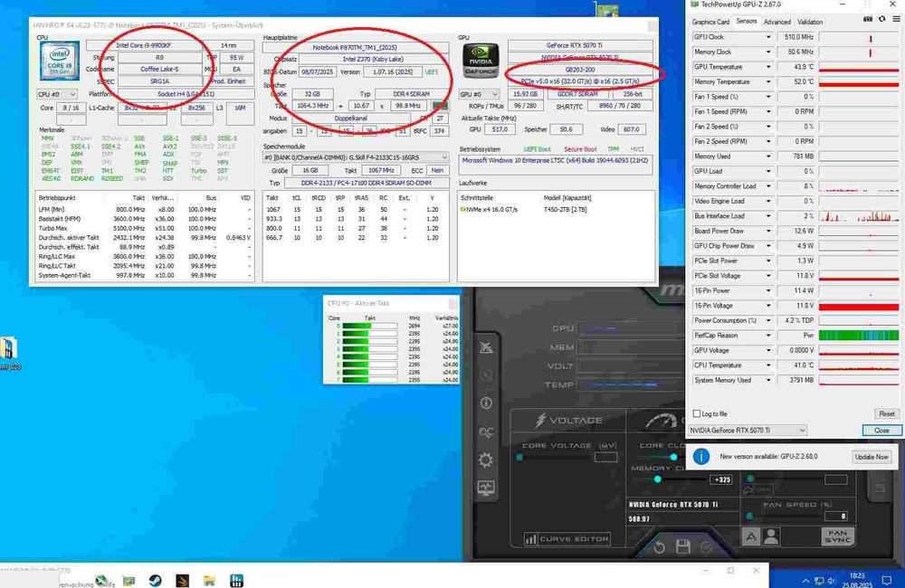Open the System Memory Used sensor dropdown

[x=768, y=380]
